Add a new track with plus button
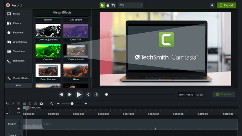The width and height of the screenshot is (242, 136). pyautogui.click(x=19, y=109)
